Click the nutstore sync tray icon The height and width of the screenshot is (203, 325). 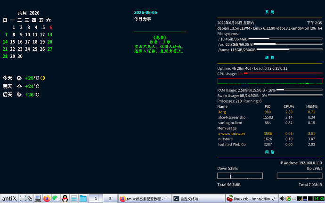click(x=288, y=198)
